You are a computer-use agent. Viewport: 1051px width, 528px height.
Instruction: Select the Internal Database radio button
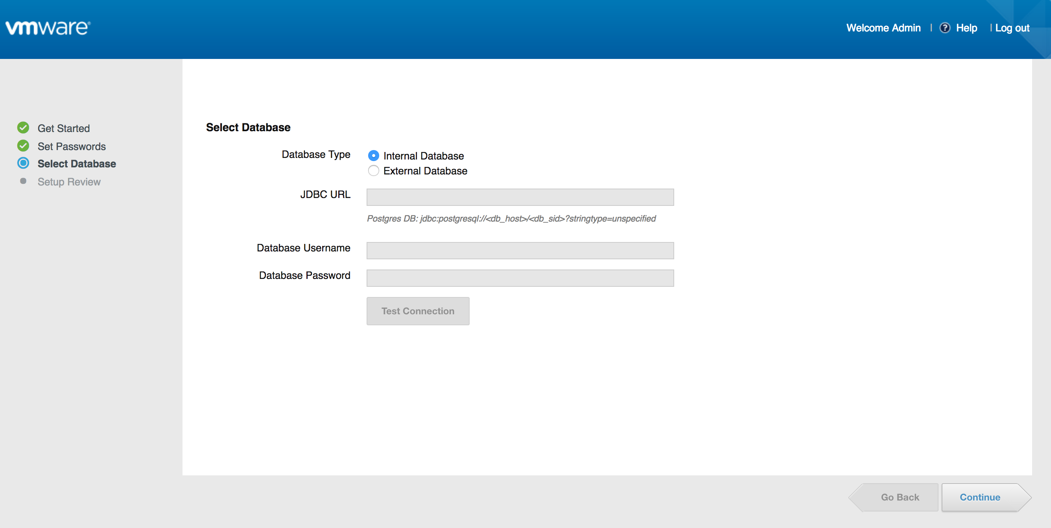tap(373, 156)
